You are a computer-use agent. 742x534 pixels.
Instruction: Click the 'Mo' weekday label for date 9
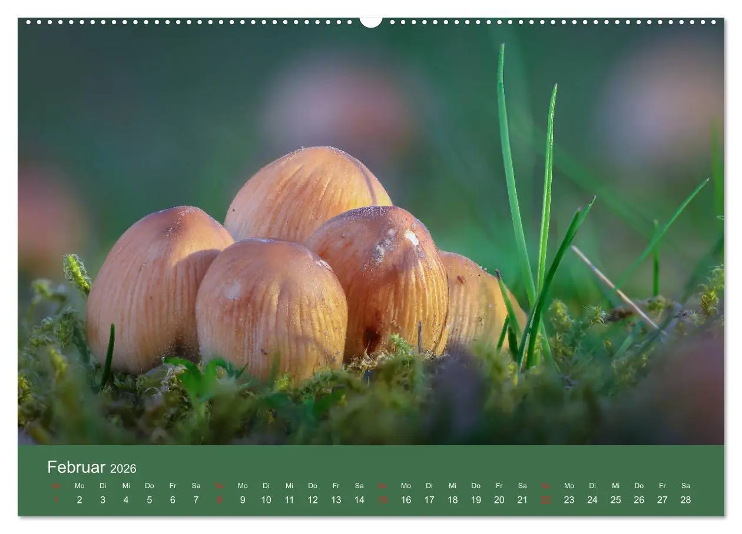point(243,486)
